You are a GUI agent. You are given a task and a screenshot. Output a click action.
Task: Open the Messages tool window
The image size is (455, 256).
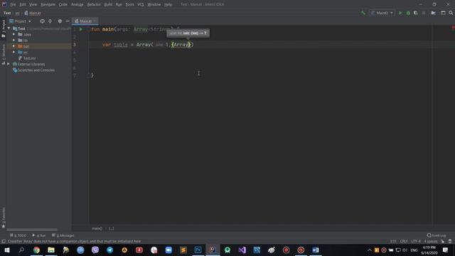pos(63,235)
